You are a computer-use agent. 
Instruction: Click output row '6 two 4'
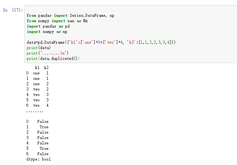pos(37,105)
